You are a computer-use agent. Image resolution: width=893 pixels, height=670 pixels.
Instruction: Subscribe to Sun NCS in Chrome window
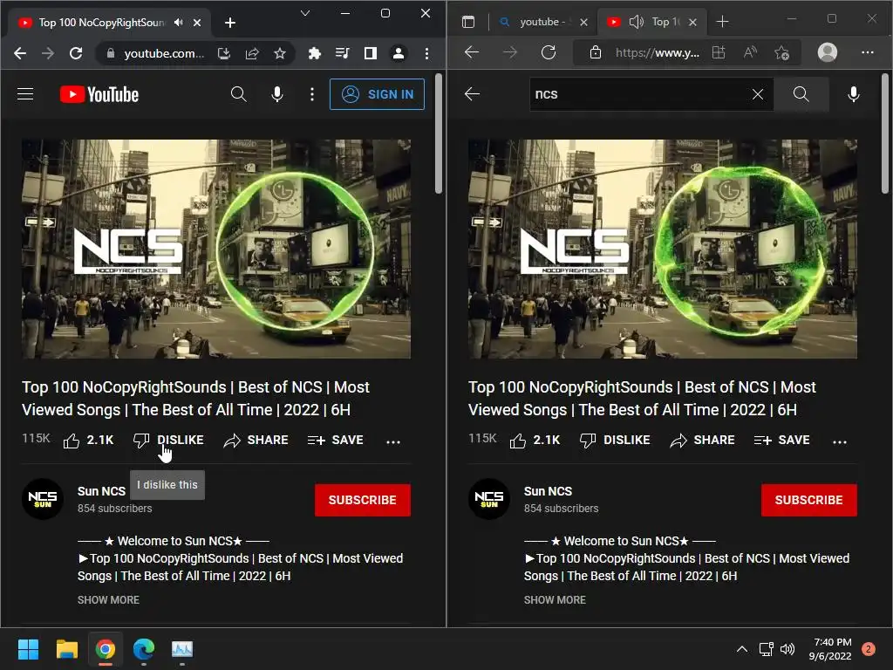pos(362,500)
